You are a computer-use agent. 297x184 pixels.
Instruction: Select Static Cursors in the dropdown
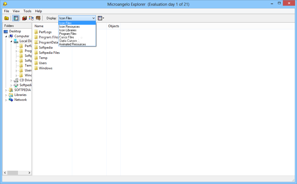pyautogui.click(x=77, y=41)
